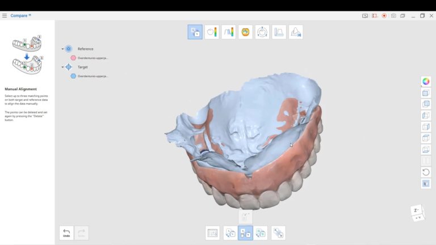The image size is (436, 245).
Task: Click the Redo arrow button
Action: coord(82,233)
